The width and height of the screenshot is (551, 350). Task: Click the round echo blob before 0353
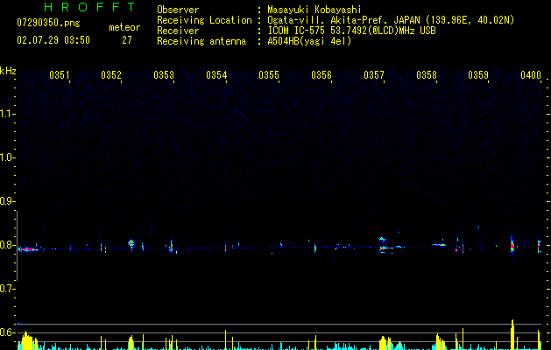tap(131, 243)
